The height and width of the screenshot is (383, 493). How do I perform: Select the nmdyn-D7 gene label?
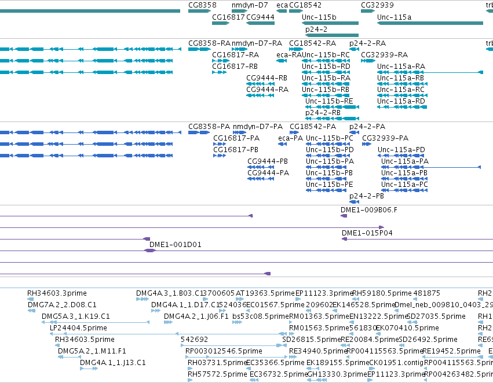click(250, 5)
